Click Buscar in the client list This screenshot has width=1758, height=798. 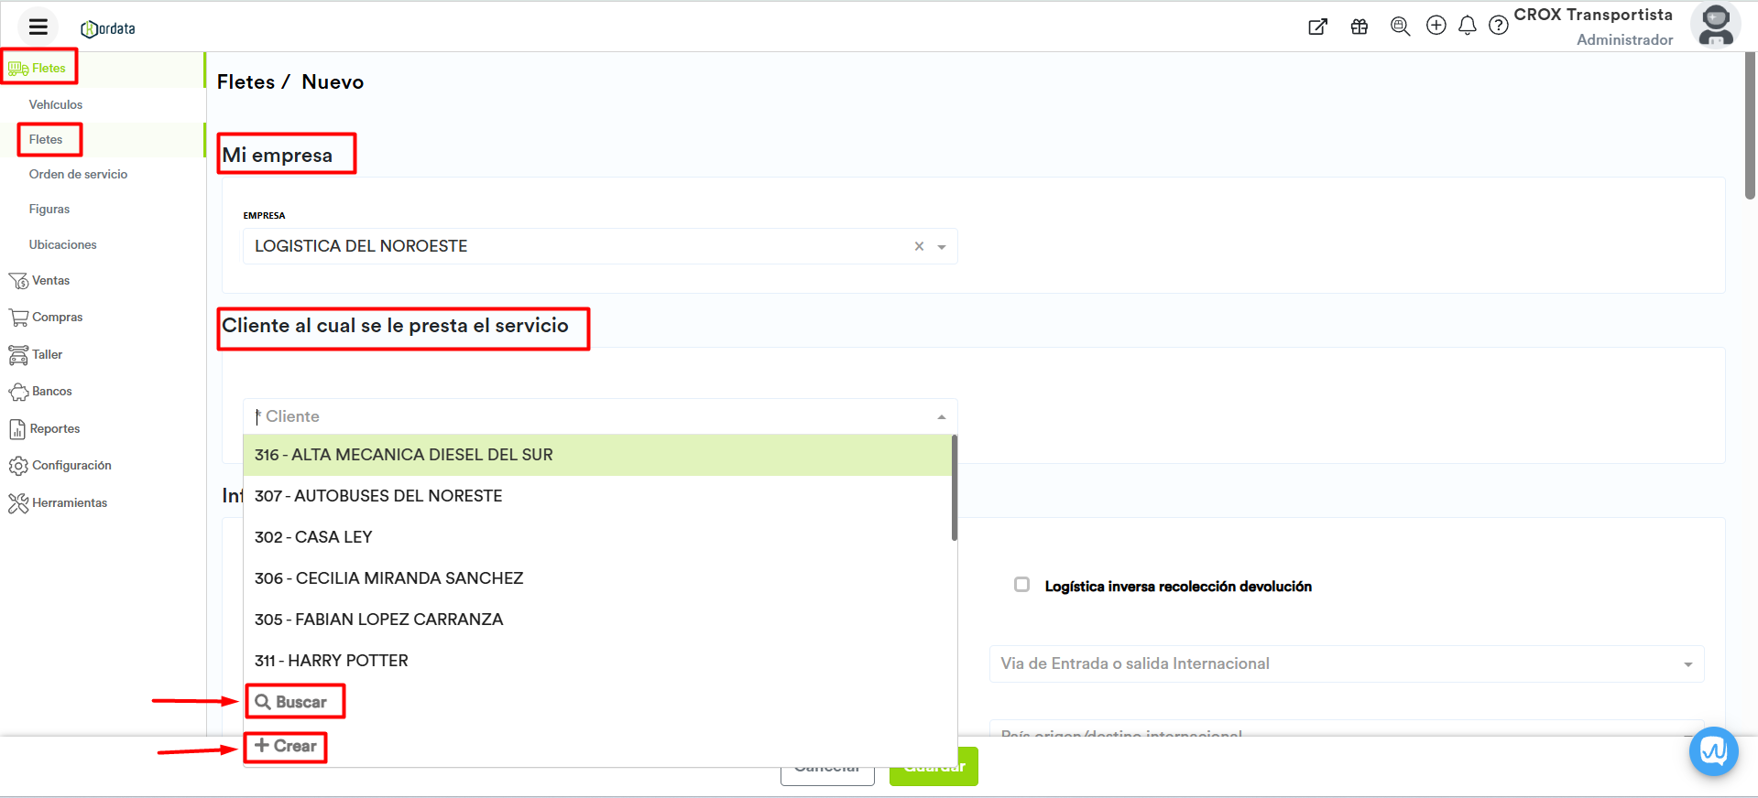click(294, 702)
